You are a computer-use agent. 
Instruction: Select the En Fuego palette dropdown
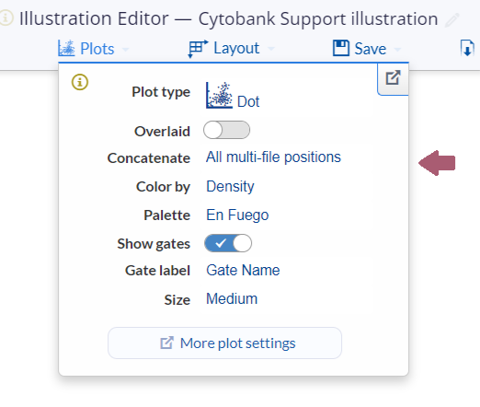tap(237, 215)
